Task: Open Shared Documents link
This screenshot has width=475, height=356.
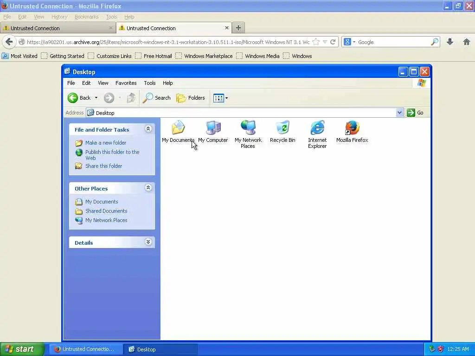Action: tap(106, 211)
